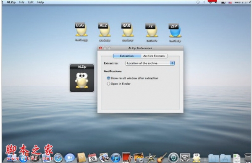The height and width of the screenshot is (163, 252).
Task: Select the Open in Finder option
Action: pos(118,84)
